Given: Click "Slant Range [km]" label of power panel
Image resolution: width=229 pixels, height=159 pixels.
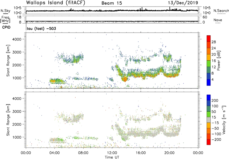Looking at the screenshot, I should click(8, 61).
